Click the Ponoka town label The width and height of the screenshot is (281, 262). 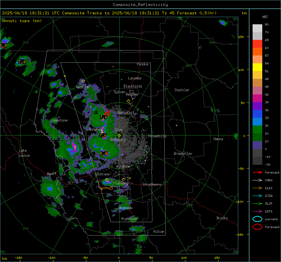142,64
